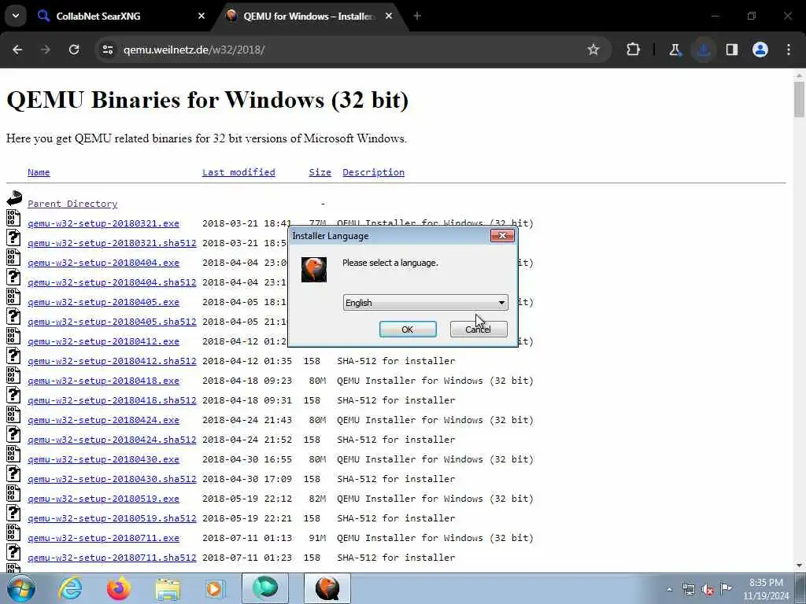Launch Firefox from taskbar
Screen dimensions: 806x604
pyautogui.click(x=119, y=588)
